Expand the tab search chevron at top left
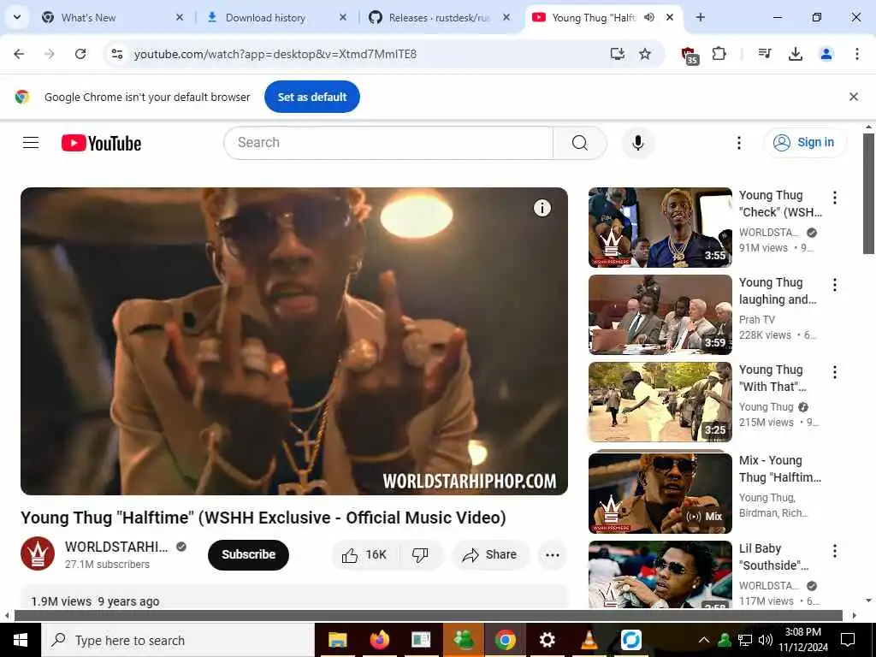This screenshot has height=657, width=876. 17,17
